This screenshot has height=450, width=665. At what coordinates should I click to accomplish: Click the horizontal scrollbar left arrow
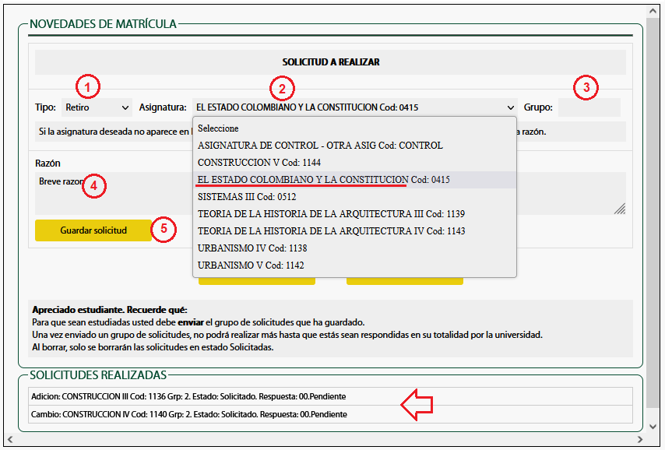click(11, 439)
